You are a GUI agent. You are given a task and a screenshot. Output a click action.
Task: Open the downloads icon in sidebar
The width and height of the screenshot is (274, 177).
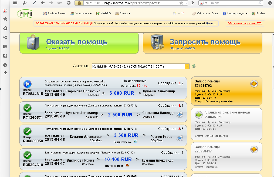pyautogui.click(x=5, y=56)
